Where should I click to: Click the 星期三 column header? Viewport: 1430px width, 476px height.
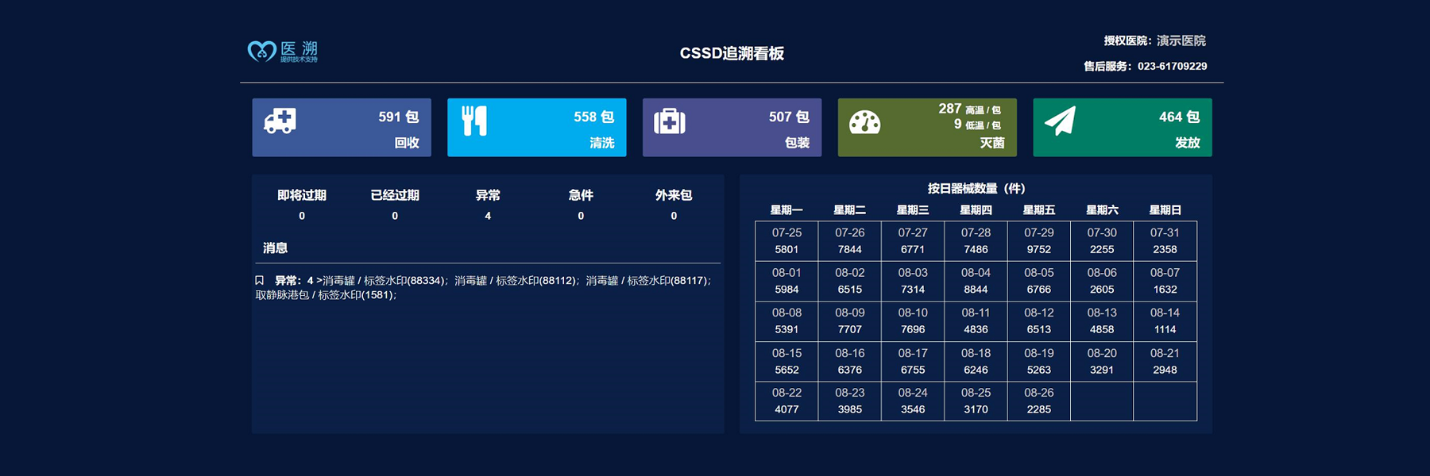[913, 210]
